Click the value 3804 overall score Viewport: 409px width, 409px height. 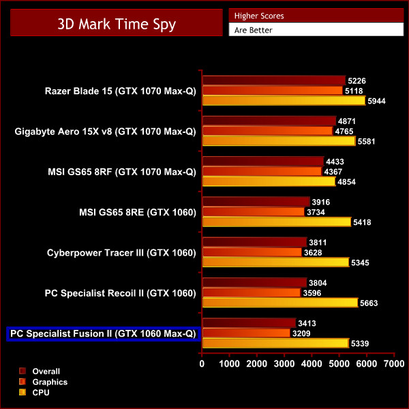pyautogui.click(x=318, y=283)
